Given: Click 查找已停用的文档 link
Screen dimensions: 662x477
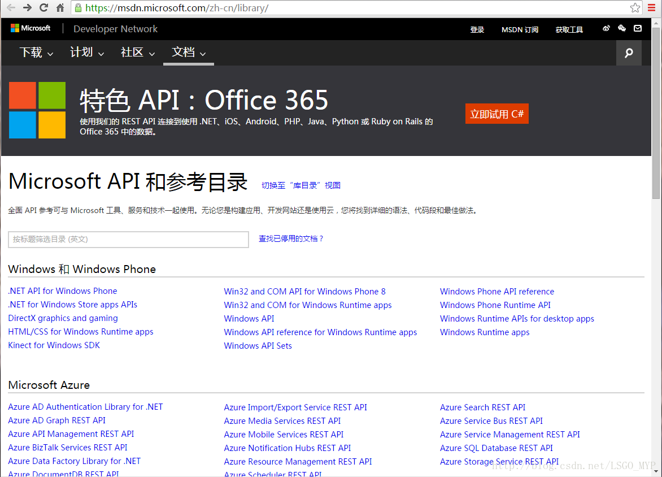Looking at the screenshot, I should 291,238.
